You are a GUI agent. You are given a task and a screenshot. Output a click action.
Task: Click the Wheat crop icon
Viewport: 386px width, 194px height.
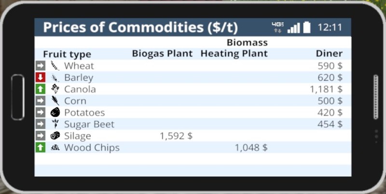coord(55,66)
